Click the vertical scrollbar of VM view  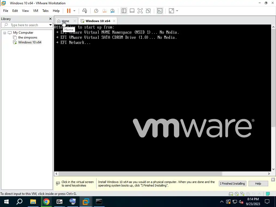click(x=273, y=78)
